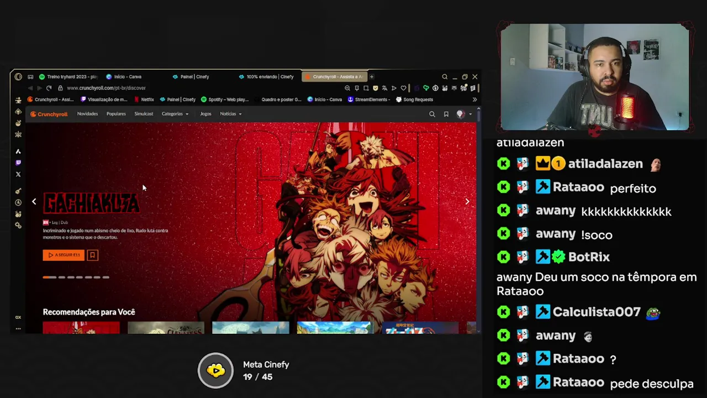Click the snapshot icon in address bar
The width and height of the screenshot is (707, 398).
(366, 88)
